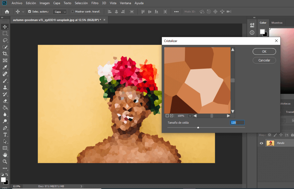Pick the Eyedropper tool
The width and height of the screenshot is (294, 189).
(x=5, y=67)
